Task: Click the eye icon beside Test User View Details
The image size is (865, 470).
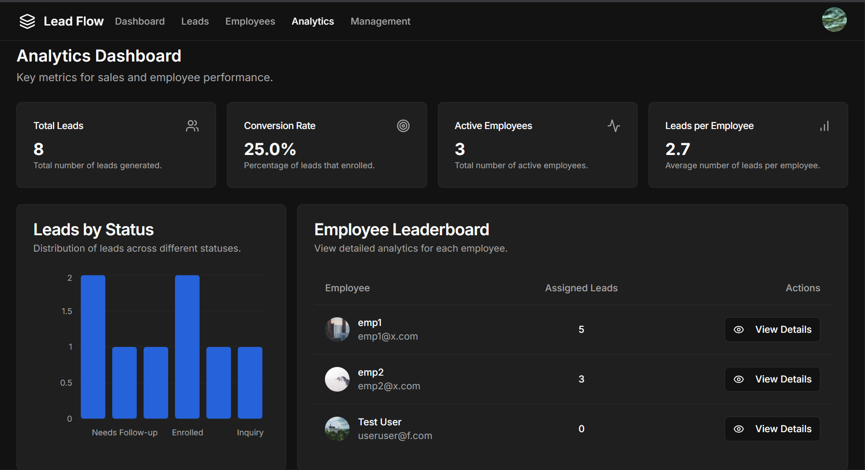Action: coord(739,429)
